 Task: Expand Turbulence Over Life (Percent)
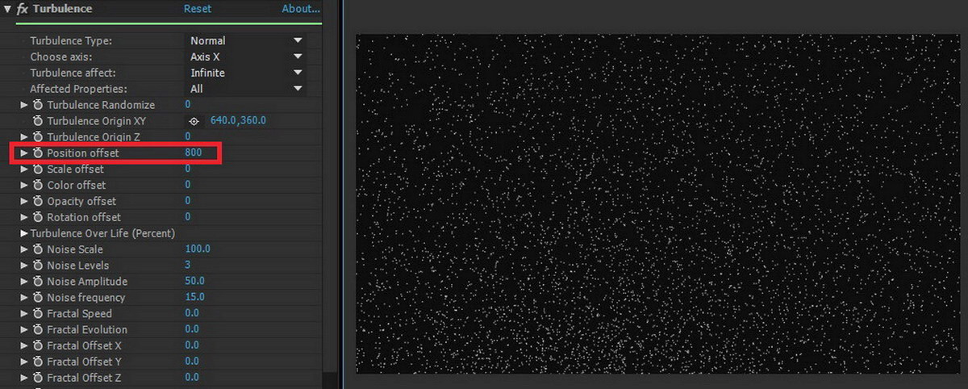pyautogui.click(x=24, y=233)
